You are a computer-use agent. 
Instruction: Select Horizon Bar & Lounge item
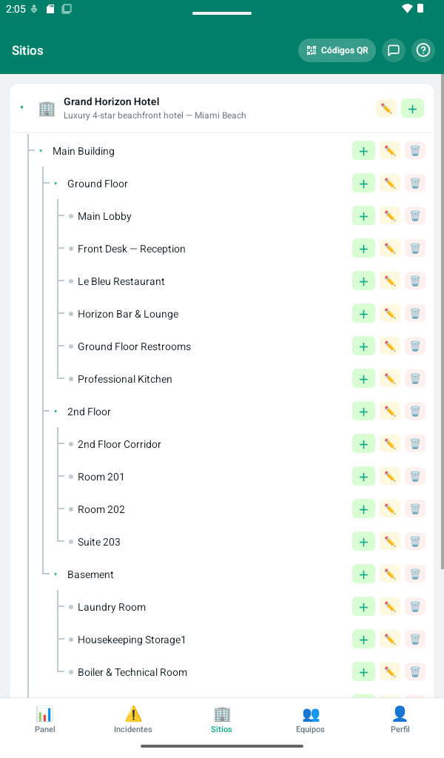click(128, 314)
